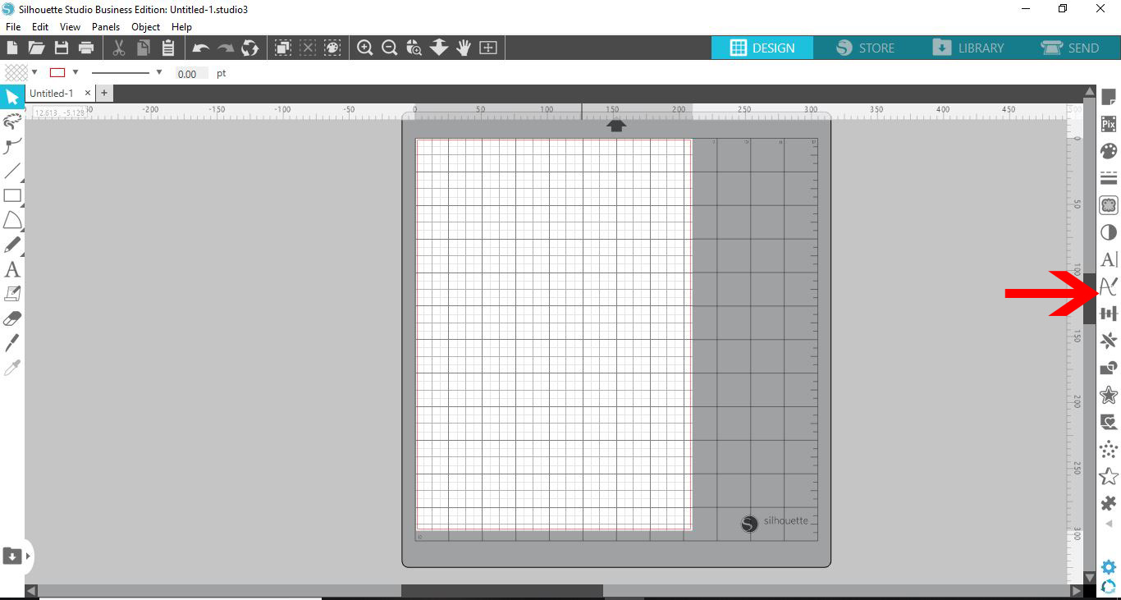Open the Fill color palette panel
This screenshot has width=1121, height=600.
(x=1109, y=151)
